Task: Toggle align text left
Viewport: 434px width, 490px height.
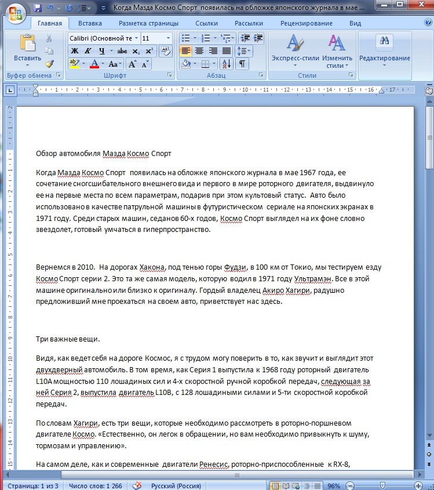Action: (186, 50)
